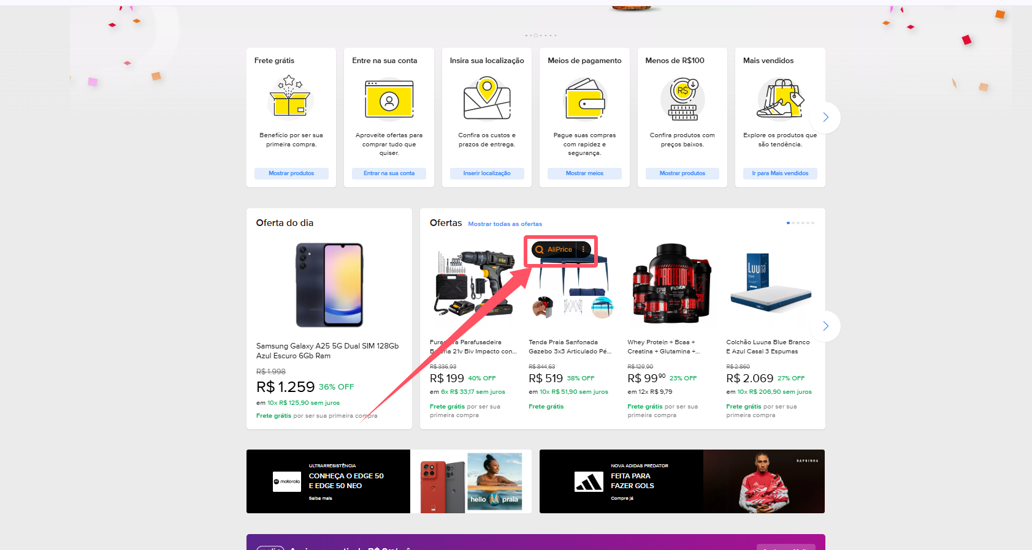Click Mostrar meios button
This screenshot has width=1032, height=550.
[x=584, y=173]
